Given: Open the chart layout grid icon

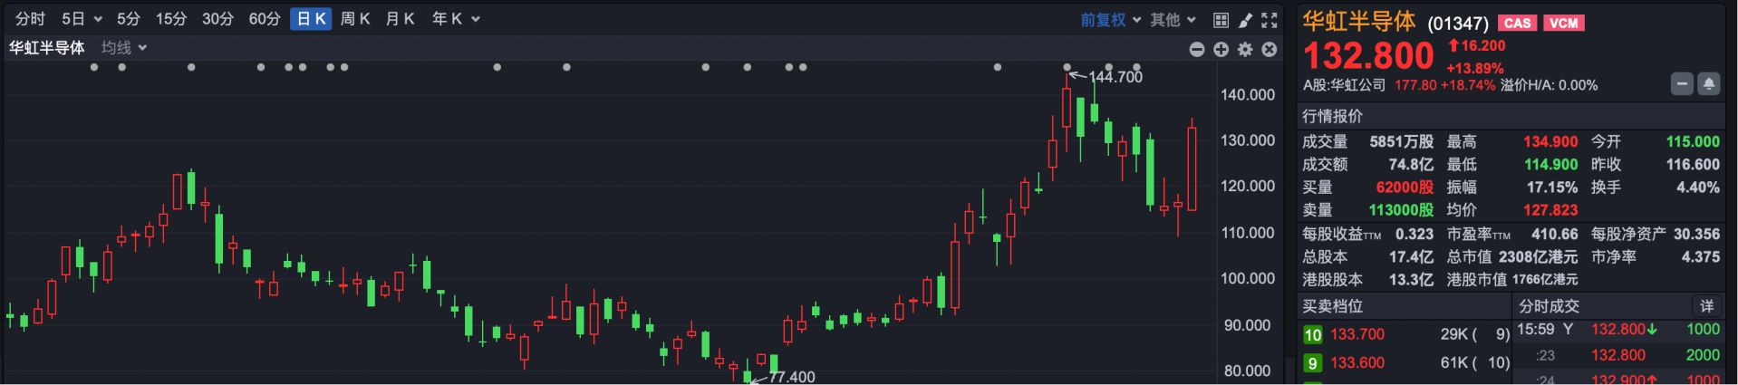Looking at the screenshot, I should [x=1221, y=20].
